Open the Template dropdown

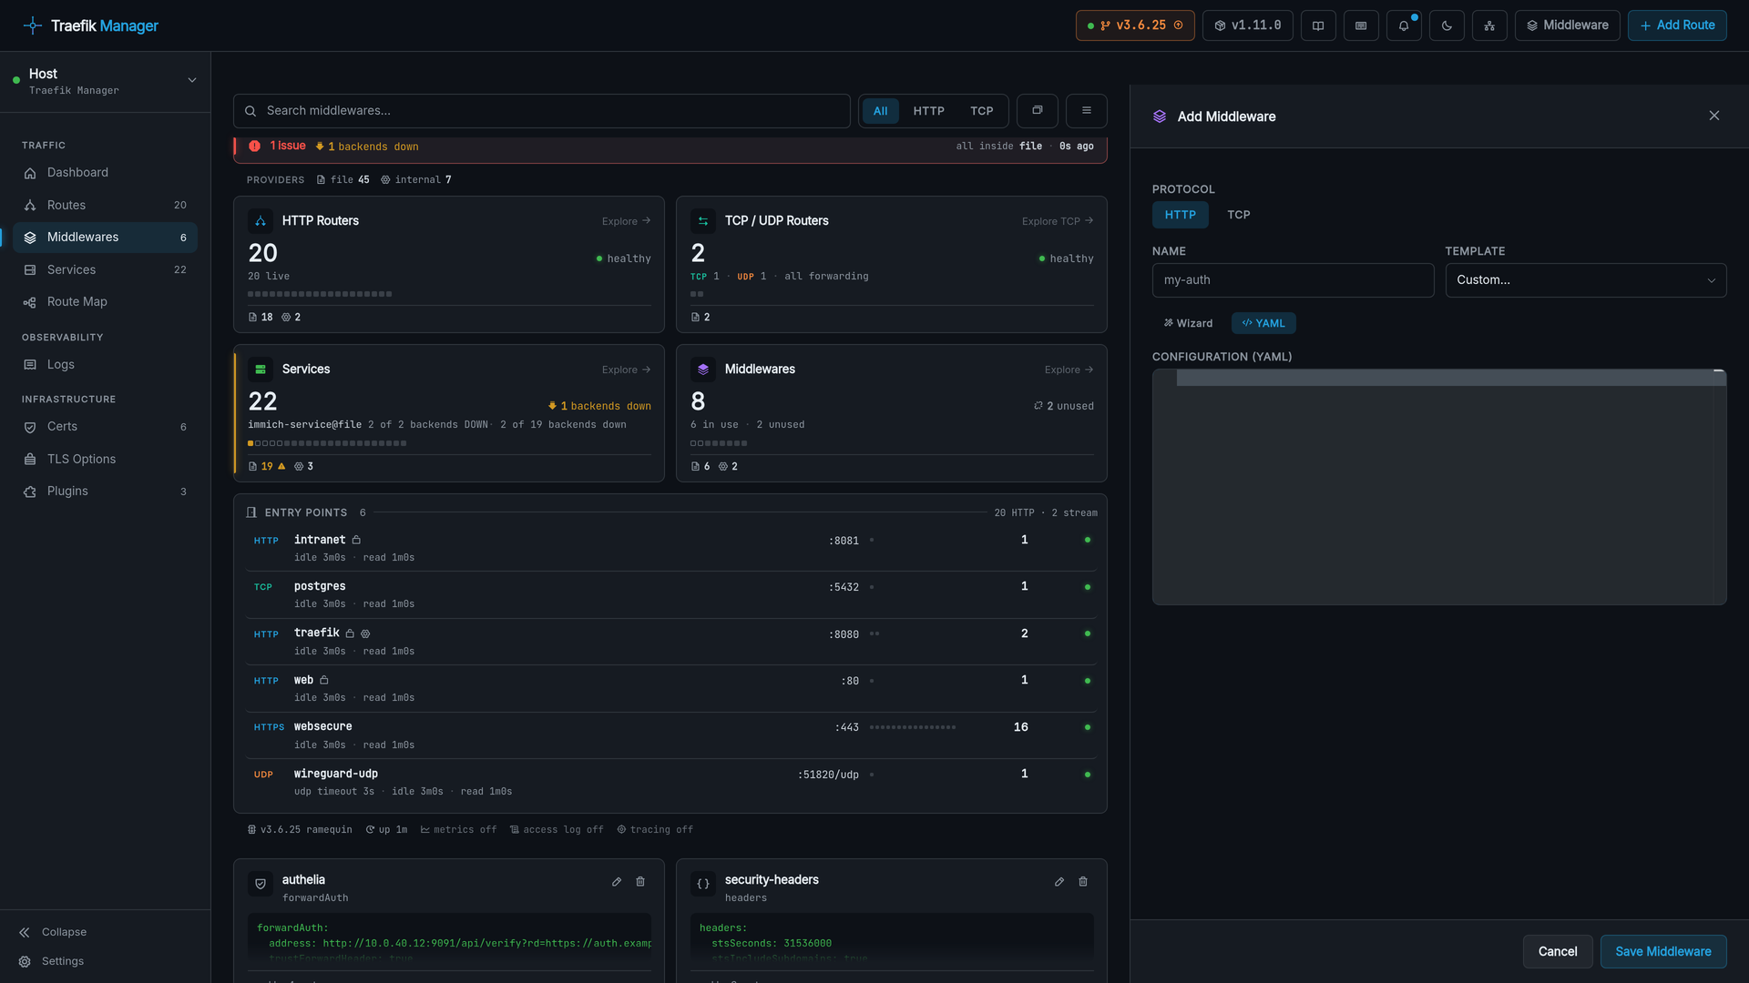point(1585,280)
